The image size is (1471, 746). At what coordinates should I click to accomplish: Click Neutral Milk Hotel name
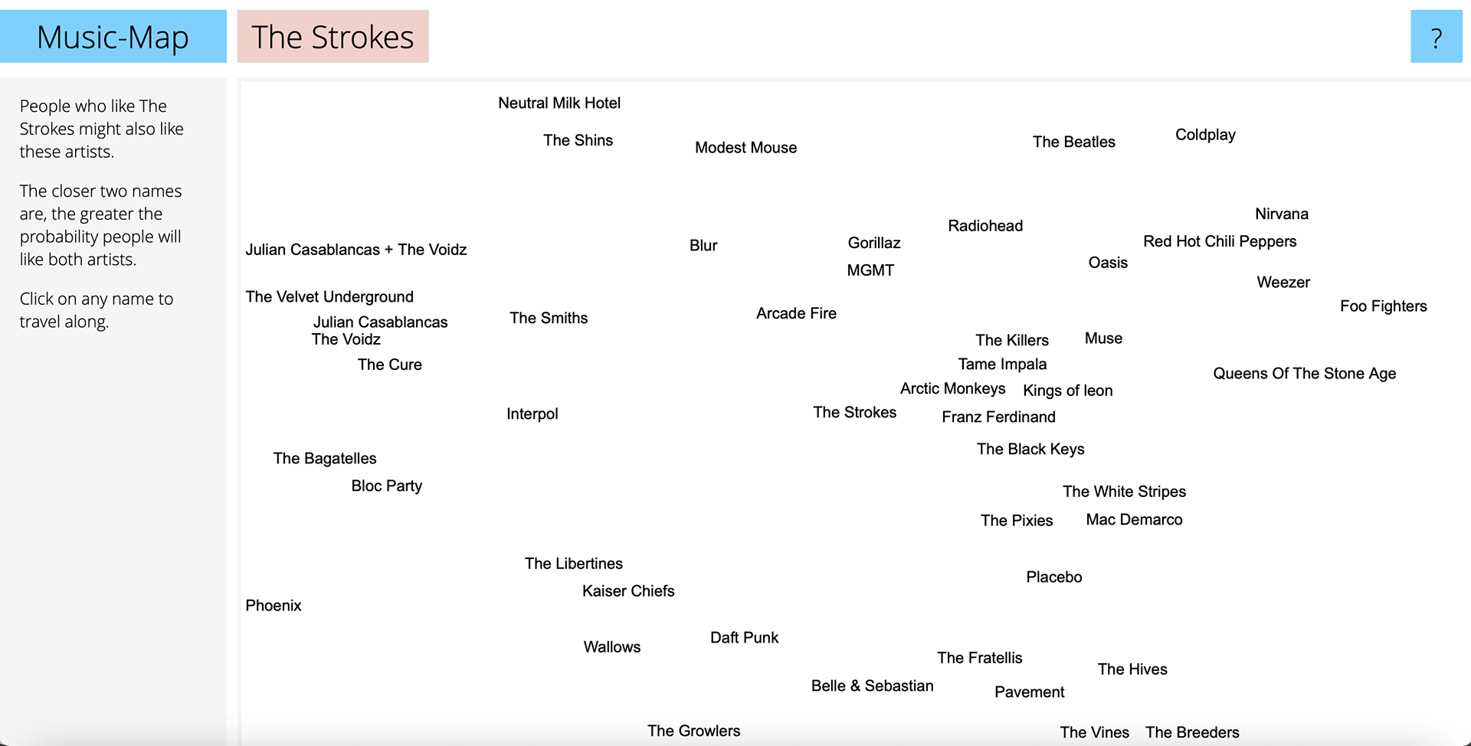(559, 103)
